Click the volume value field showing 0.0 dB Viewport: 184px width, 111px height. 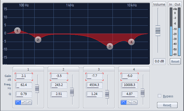159,61
